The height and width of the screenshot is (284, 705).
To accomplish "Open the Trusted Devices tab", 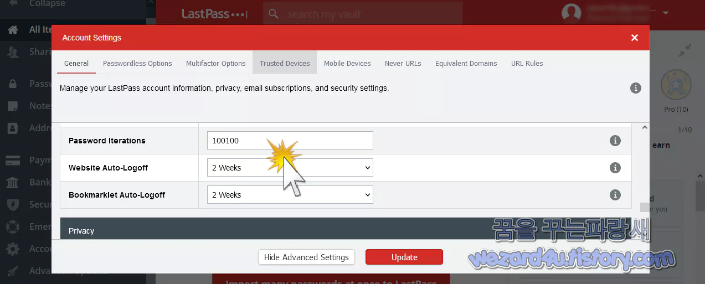I will (285, 63).
